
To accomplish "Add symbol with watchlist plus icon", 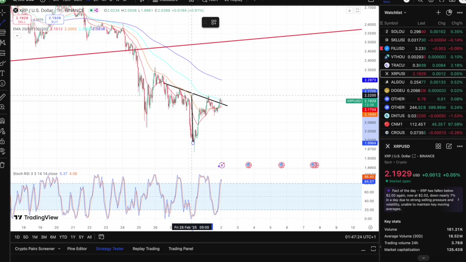I will tap(438, 12).
